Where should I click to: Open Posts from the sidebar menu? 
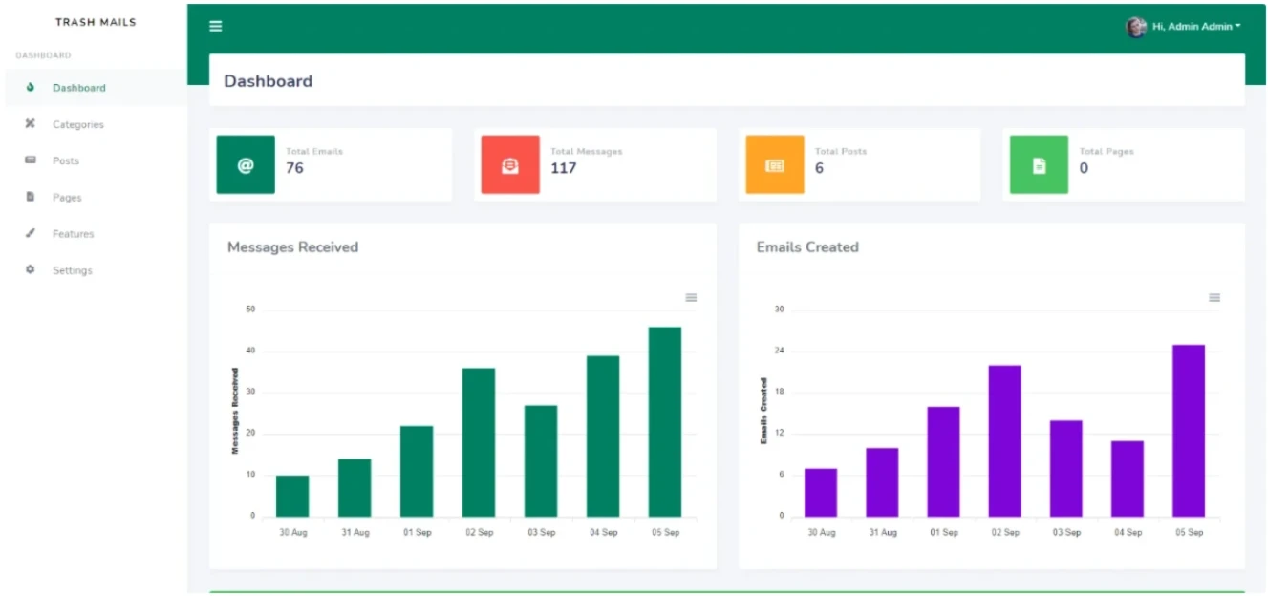pyautogui.click(x=66, y=160)
